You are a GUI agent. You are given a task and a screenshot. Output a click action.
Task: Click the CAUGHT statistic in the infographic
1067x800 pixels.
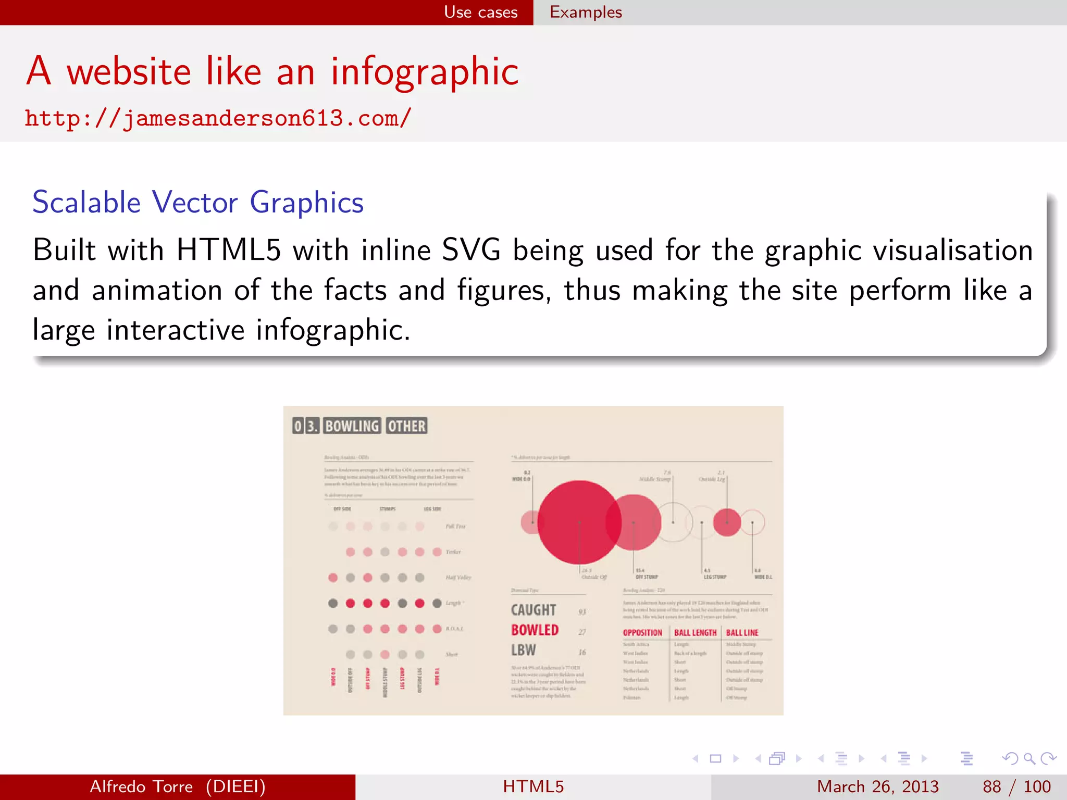click(533, 610)
